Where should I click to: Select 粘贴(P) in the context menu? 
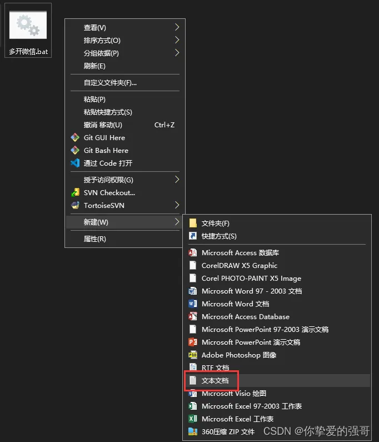point(125,99)
